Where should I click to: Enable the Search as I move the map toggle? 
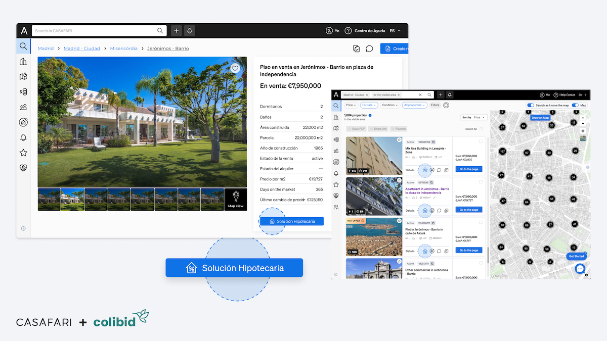(x=530, y=105)
